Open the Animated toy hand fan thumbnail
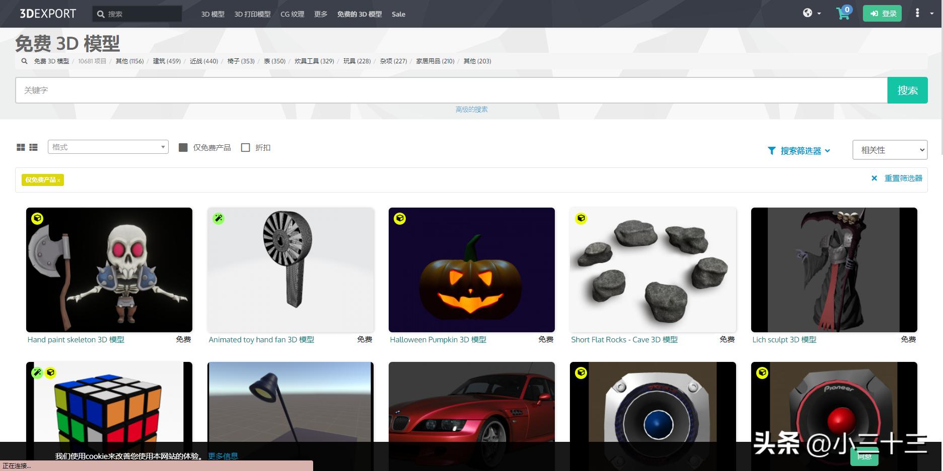 [x=291, y=270]
